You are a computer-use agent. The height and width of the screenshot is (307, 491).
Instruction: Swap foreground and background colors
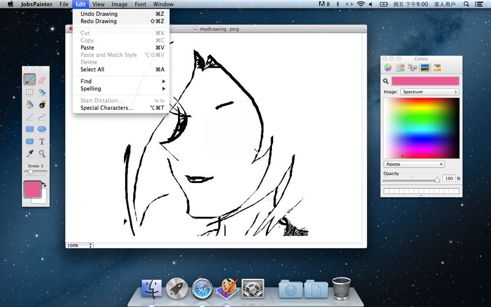click(44, 185)
